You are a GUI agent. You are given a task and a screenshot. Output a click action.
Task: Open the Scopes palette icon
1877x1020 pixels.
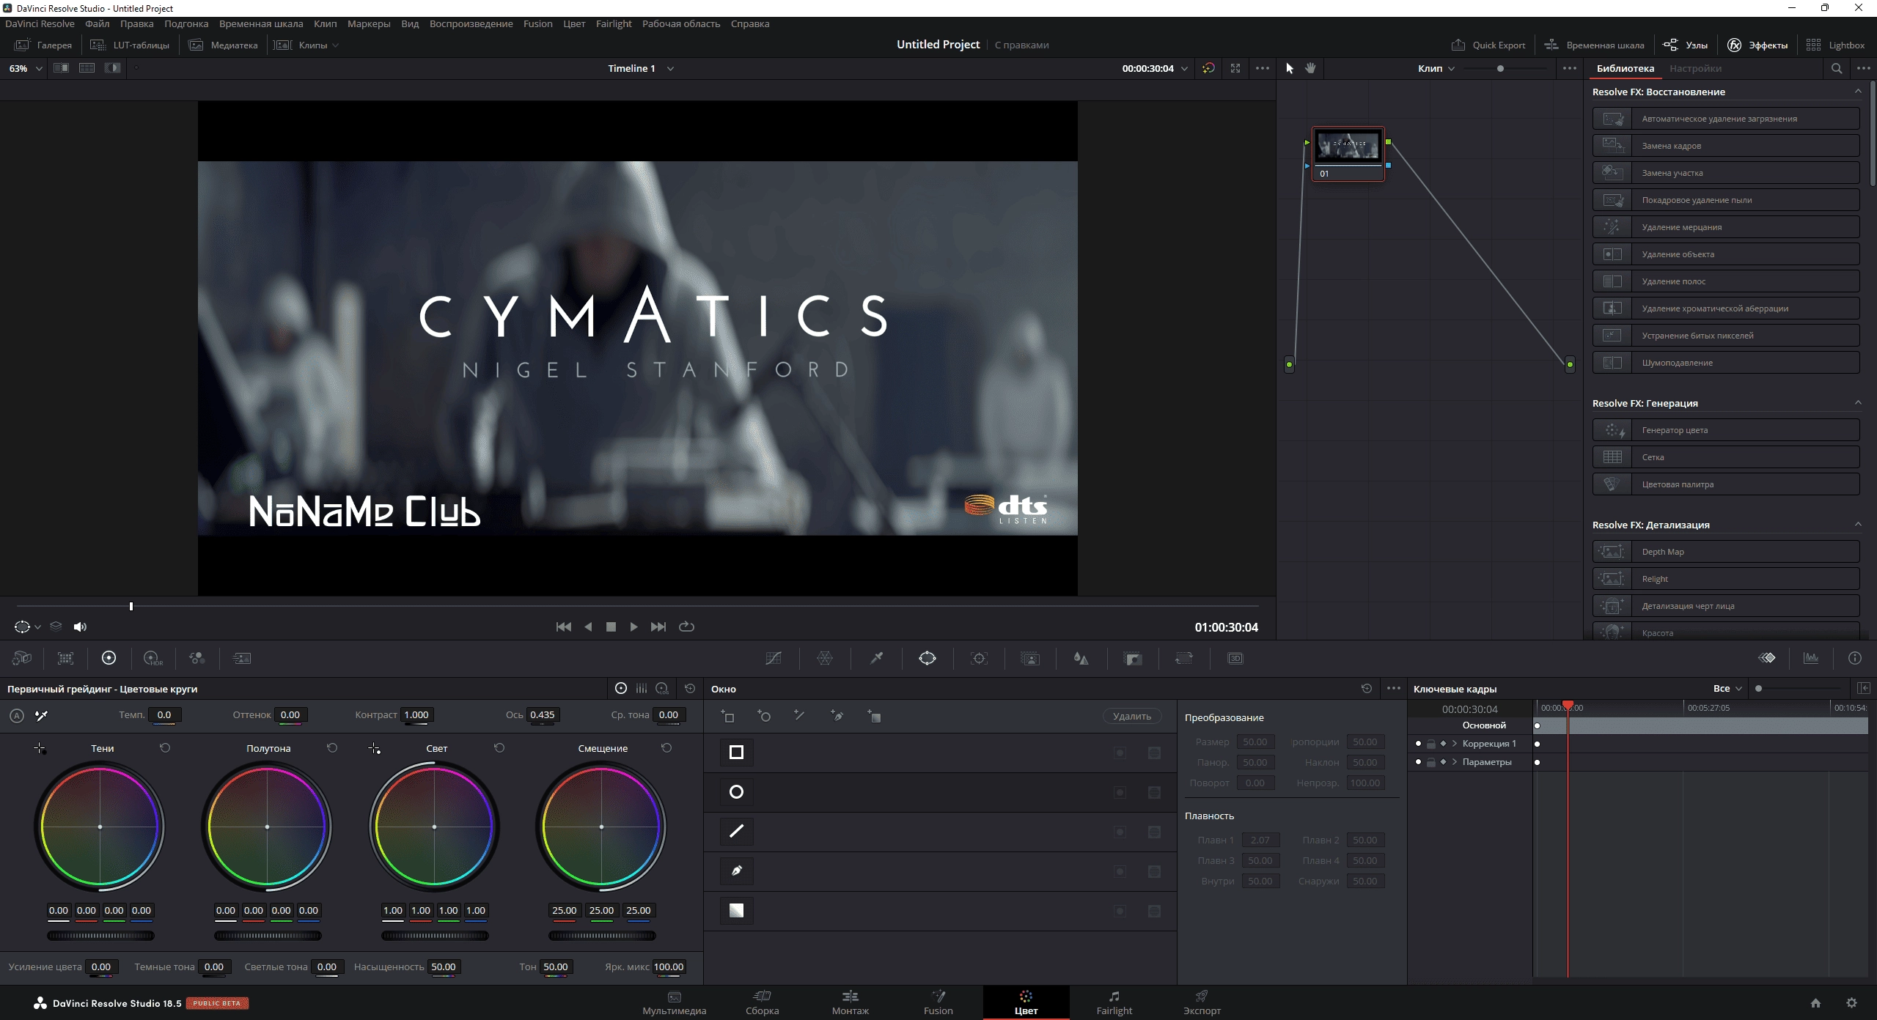[1811, 658]
